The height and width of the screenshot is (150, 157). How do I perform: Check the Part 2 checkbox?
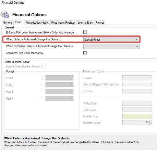click(x=43, y=85)
